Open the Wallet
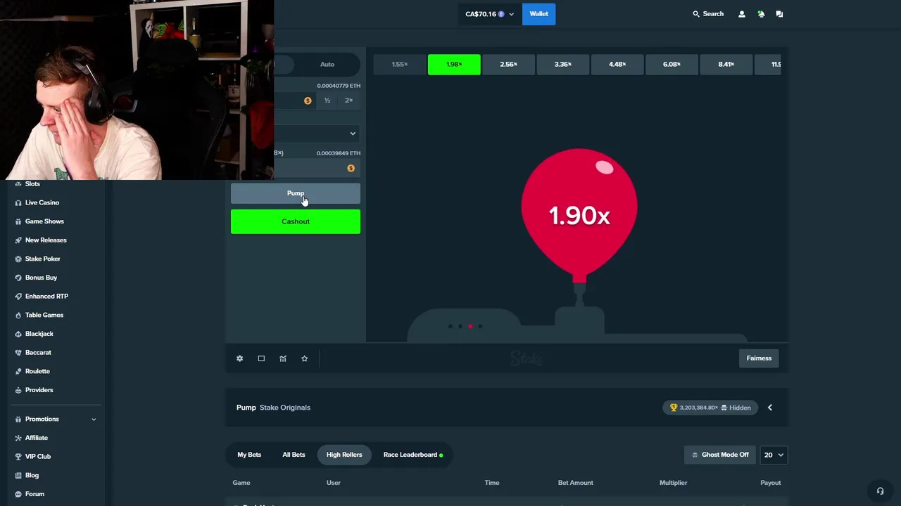 point(539,14)
